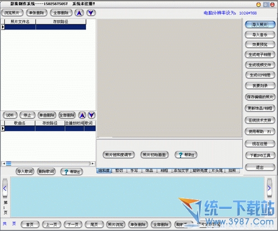
Task: Click 效果预览 to preview effects
Action: (x=260, y=44)
